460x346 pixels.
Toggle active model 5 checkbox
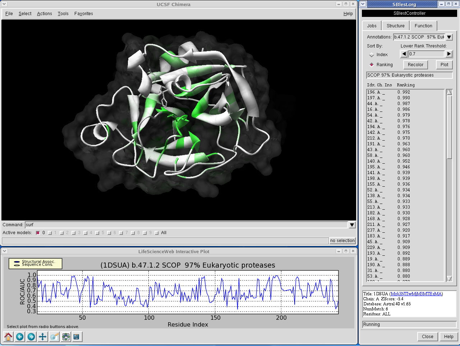(97, 233)
